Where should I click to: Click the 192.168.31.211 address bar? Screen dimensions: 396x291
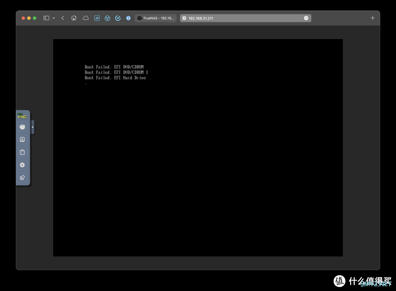pos(245,18)
